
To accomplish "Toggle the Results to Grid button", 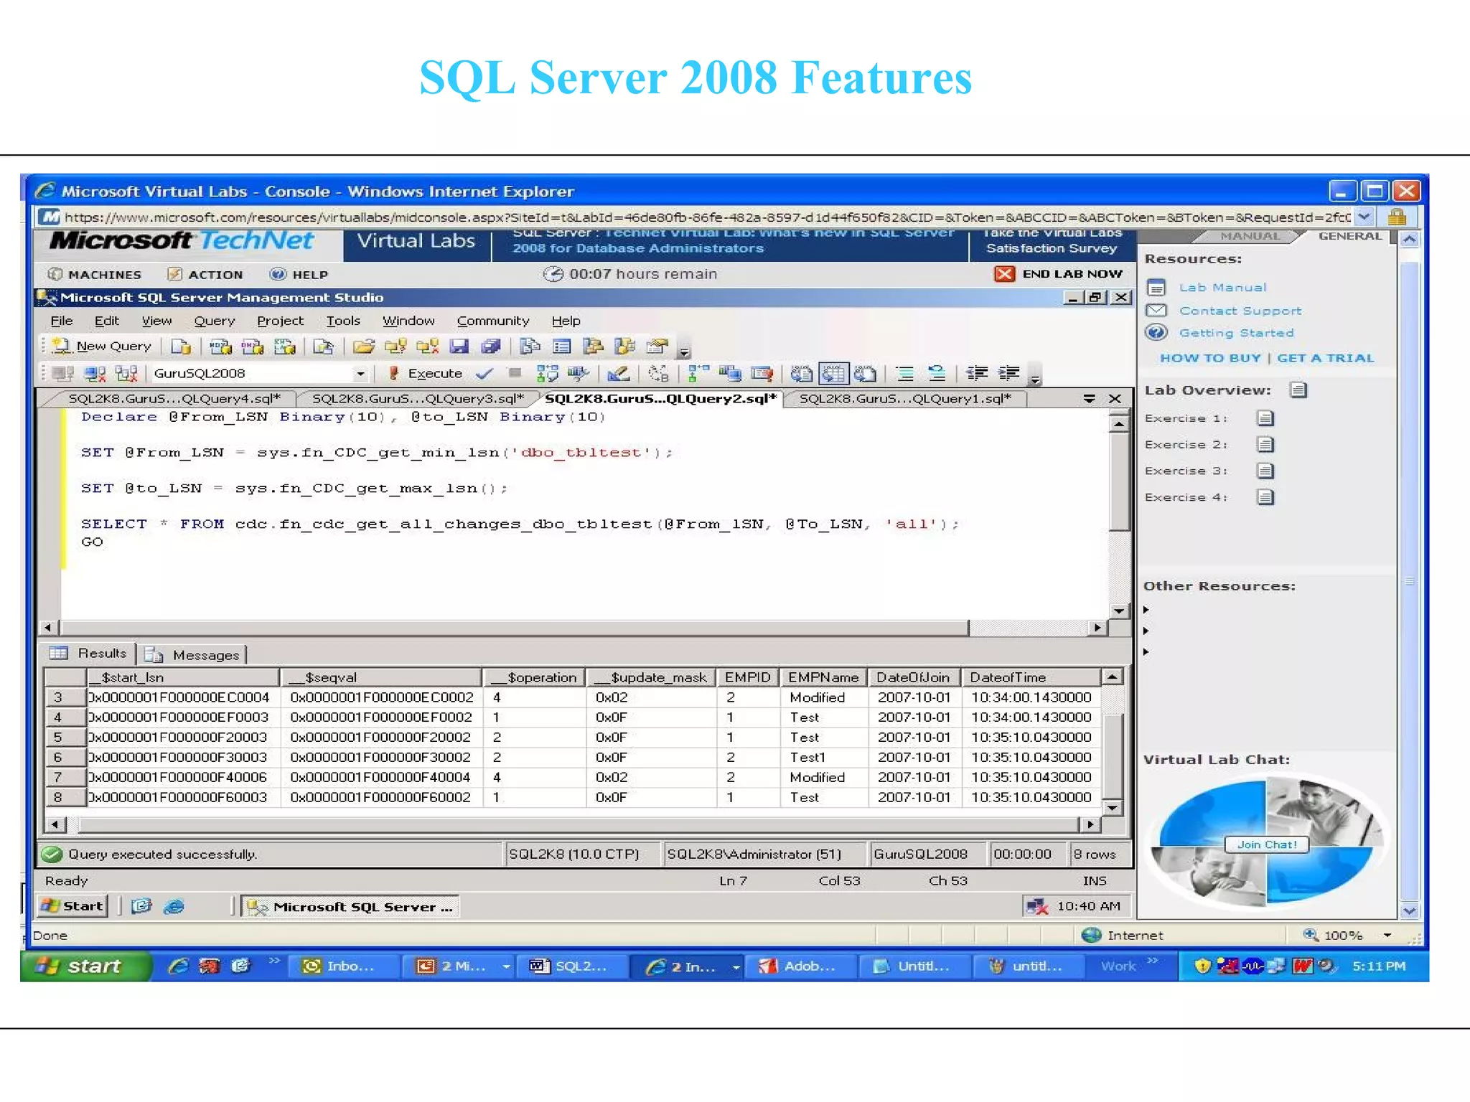I will pyautogui.click(x=833, y=373).
